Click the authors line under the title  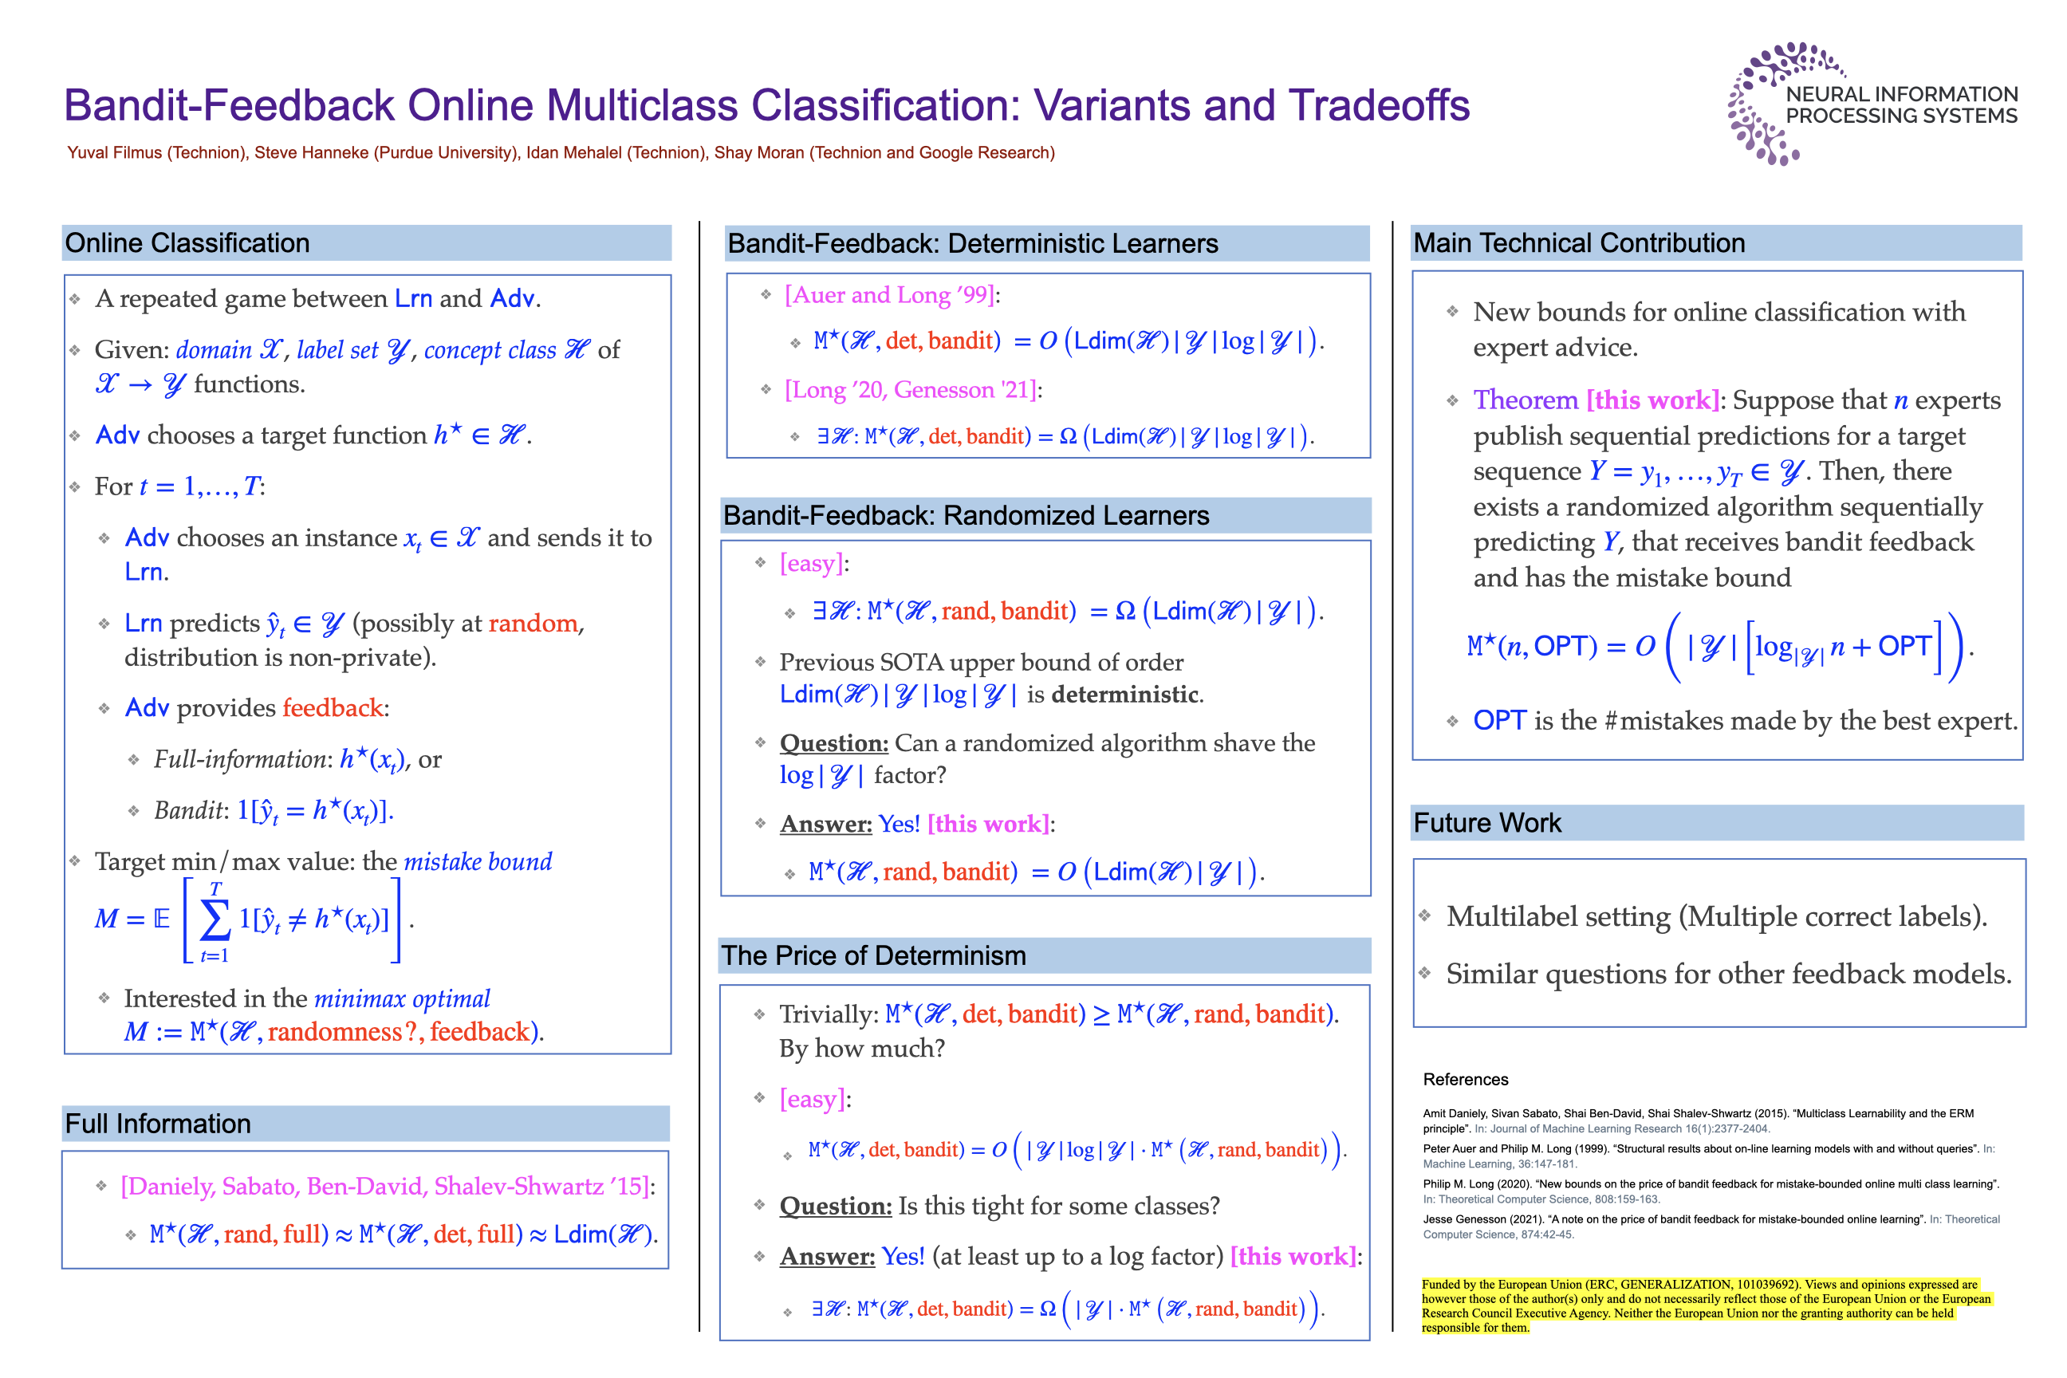tap(560, 153)
